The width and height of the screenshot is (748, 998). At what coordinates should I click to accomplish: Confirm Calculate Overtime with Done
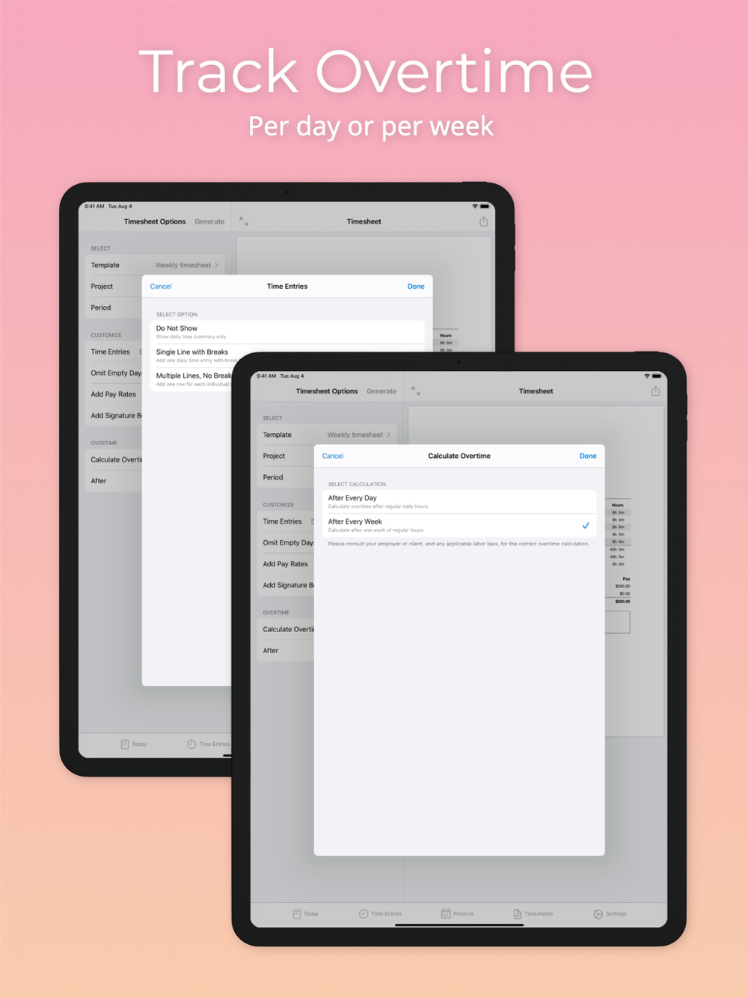pyautogui.click(x=588, y=456)
